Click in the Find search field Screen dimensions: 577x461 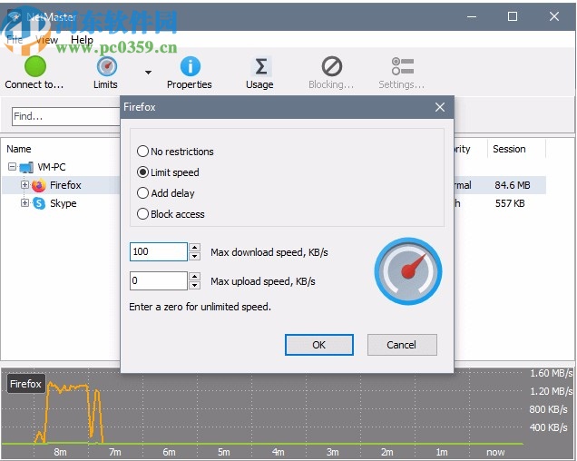tap(66, 116)
